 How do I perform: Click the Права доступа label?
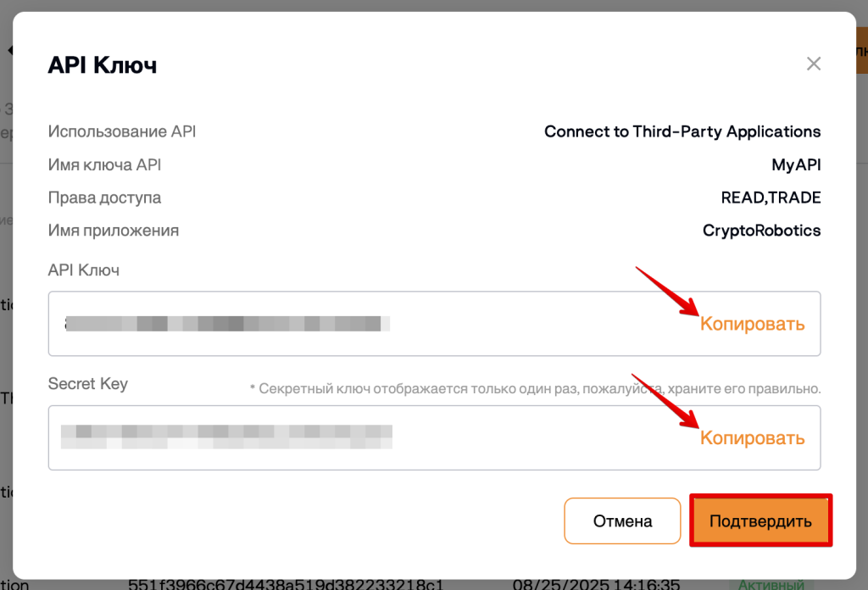pos(104,198)
